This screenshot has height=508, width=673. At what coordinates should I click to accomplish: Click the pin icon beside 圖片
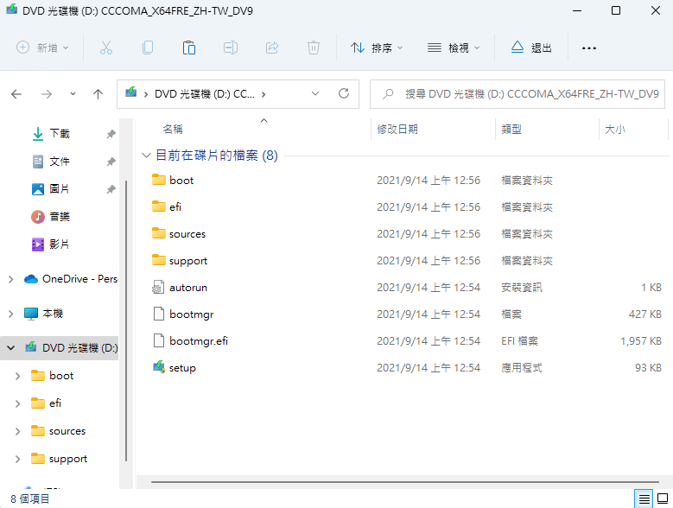click(x=111, y=189)
